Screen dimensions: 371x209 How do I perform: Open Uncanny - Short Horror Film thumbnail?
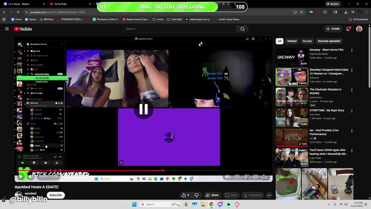292,57
